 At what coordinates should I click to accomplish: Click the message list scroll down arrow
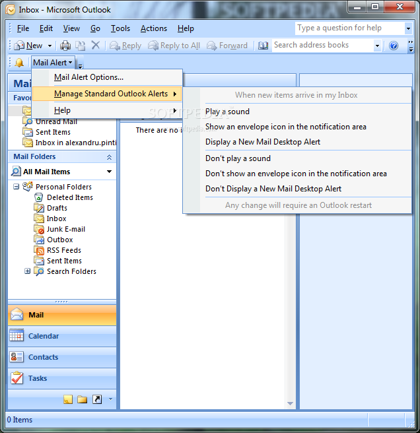[290, 403]
